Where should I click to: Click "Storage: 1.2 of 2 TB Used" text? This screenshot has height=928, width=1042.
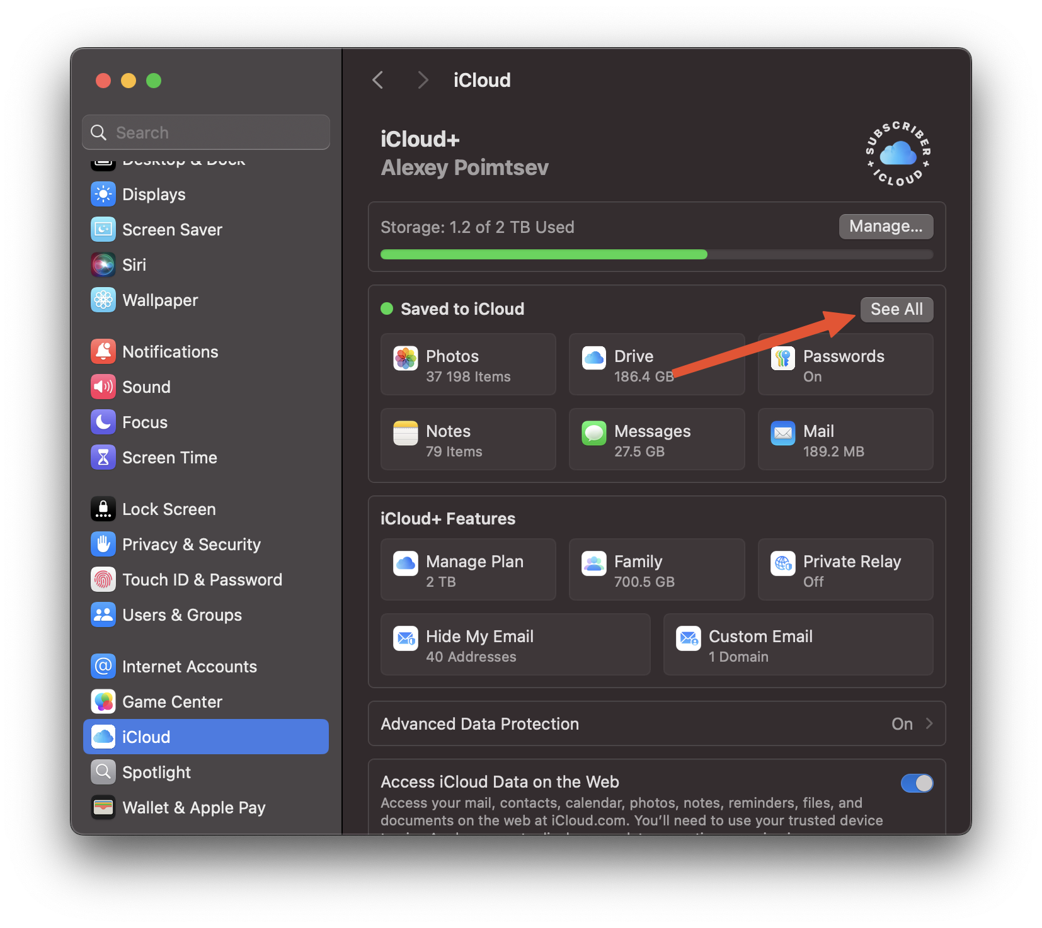point(477,227)
